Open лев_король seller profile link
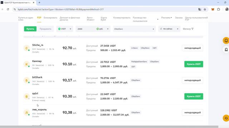 pyautogui.click(x=39, y=110)
